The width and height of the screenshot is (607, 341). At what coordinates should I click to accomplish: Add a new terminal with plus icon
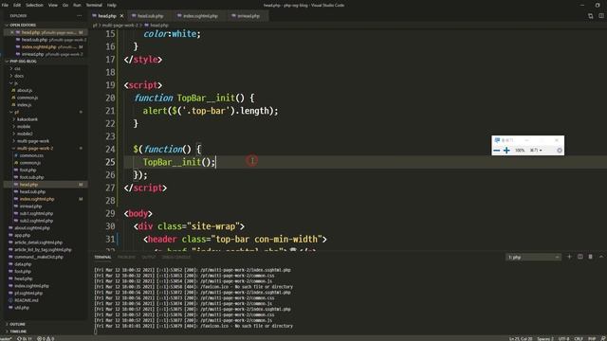point(569,257)
